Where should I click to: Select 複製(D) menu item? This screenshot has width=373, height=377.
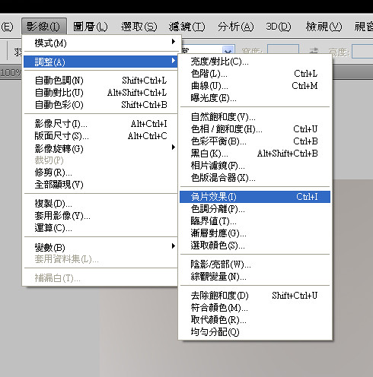(100, 204)
